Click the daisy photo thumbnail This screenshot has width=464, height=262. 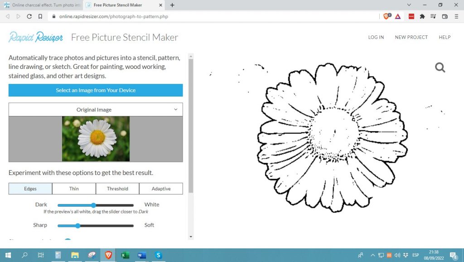[96, 139]
